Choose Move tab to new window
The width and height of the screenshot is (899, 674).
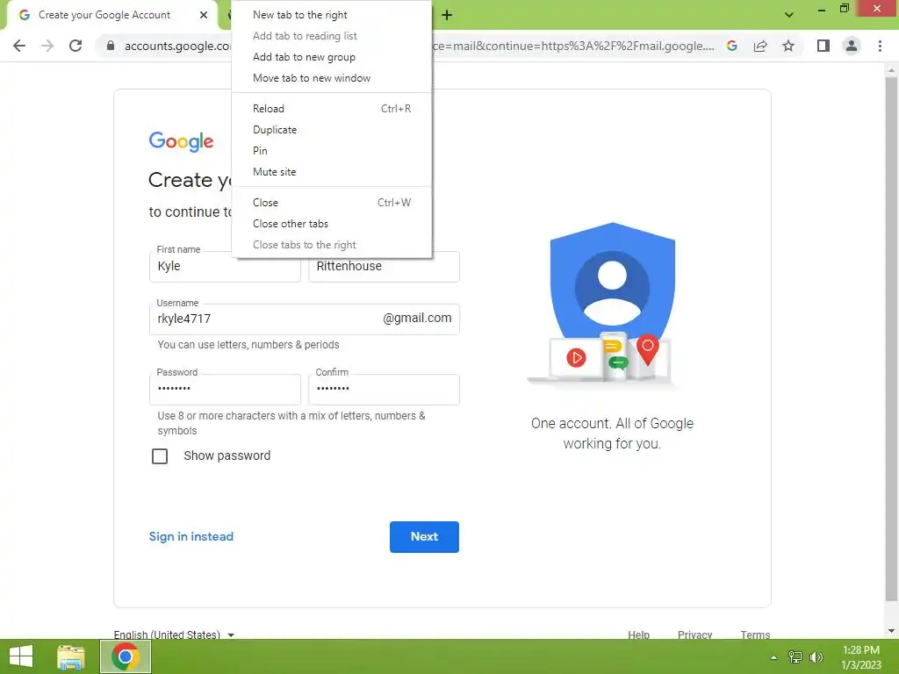click(331, 78)
